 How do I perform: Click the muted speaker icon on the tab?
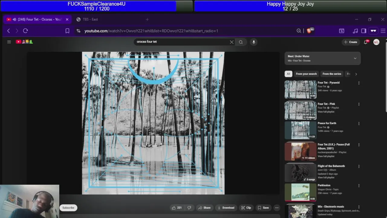pos(14,19)
